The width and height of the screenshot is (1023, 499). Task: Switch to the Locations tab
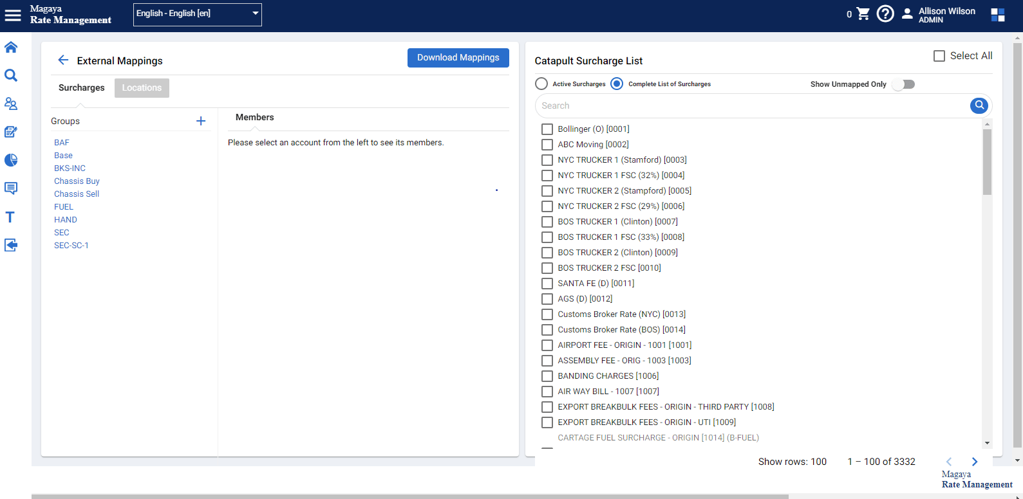[x=142, y=88]
